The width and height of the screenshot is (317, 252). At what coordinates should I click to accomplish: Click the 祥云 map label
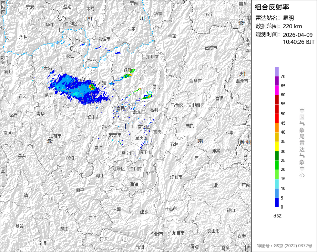22,96
